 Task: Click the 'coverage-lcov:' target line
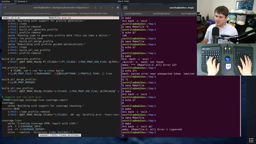(x=12, y=121)
